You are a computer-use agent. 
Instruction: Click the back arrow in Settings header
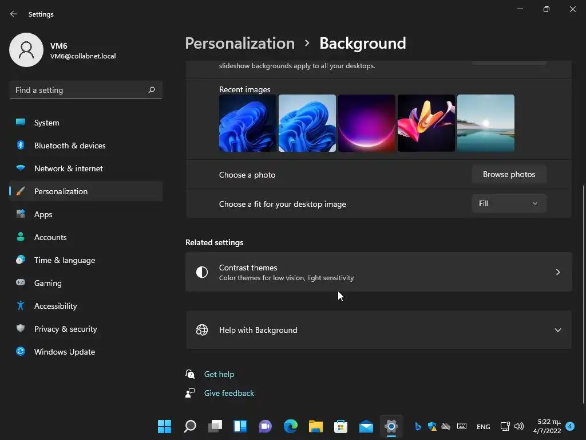click(x=14, y=14)
